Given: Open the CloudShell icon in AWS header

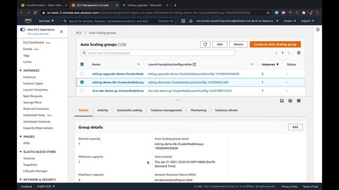Looking at the screenshot, I should click(x=183, y=21).
